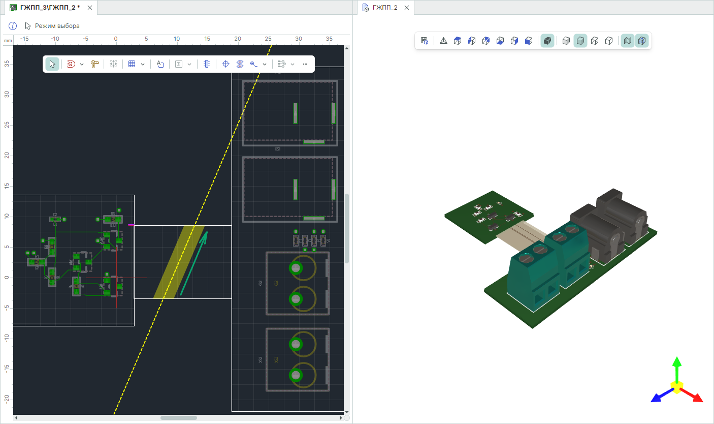714x424 pixels.
Task: Click the text annotation tool icon
Action: (x=160, y=64)
